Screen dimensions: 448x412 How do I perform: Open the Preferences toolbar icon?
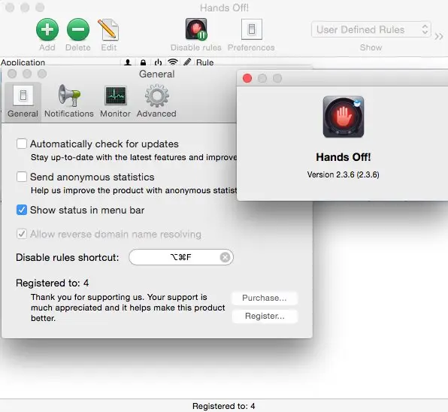[251, 29]
